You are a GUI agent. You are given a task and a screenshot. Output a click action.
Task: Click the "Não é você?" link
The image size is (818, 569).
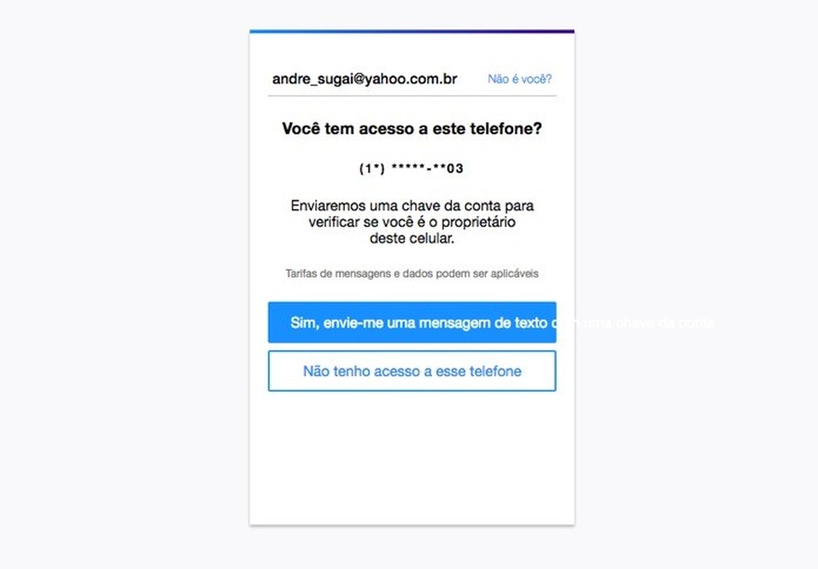click(x=520, y=79)
